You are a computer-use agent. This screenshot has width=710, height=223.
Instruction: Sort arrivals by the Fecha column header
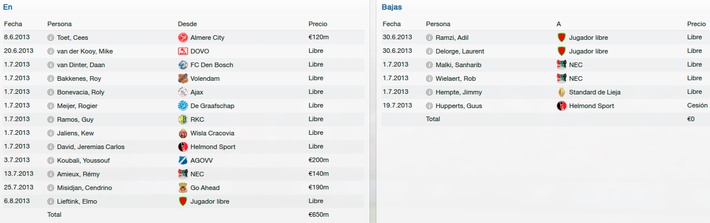(13, 24)
